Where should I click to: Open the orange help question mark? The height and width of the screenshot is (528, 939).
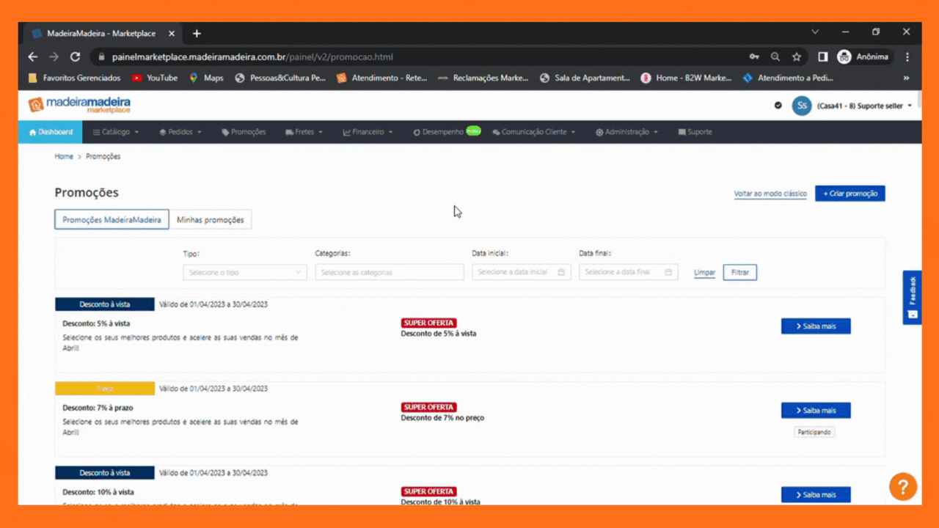tap(903, 486)
